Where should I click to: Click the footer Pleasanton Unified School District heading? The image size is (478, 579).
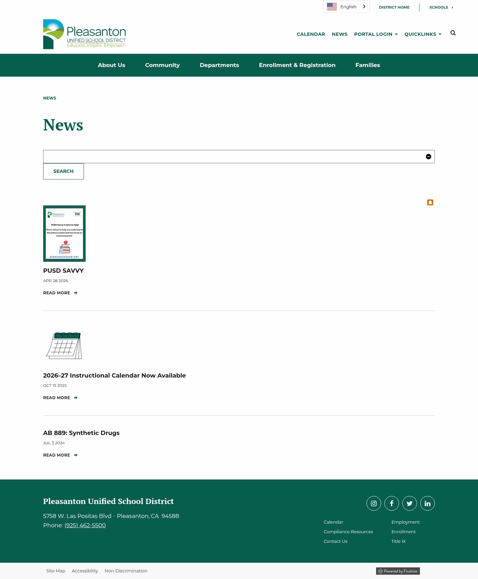tap(109, 501)
